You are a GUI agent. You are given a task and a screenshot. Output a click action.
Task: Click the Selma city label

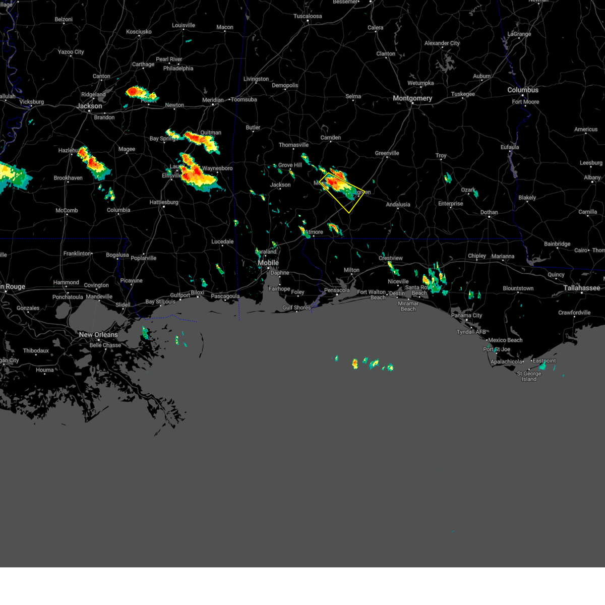point(353,96)
